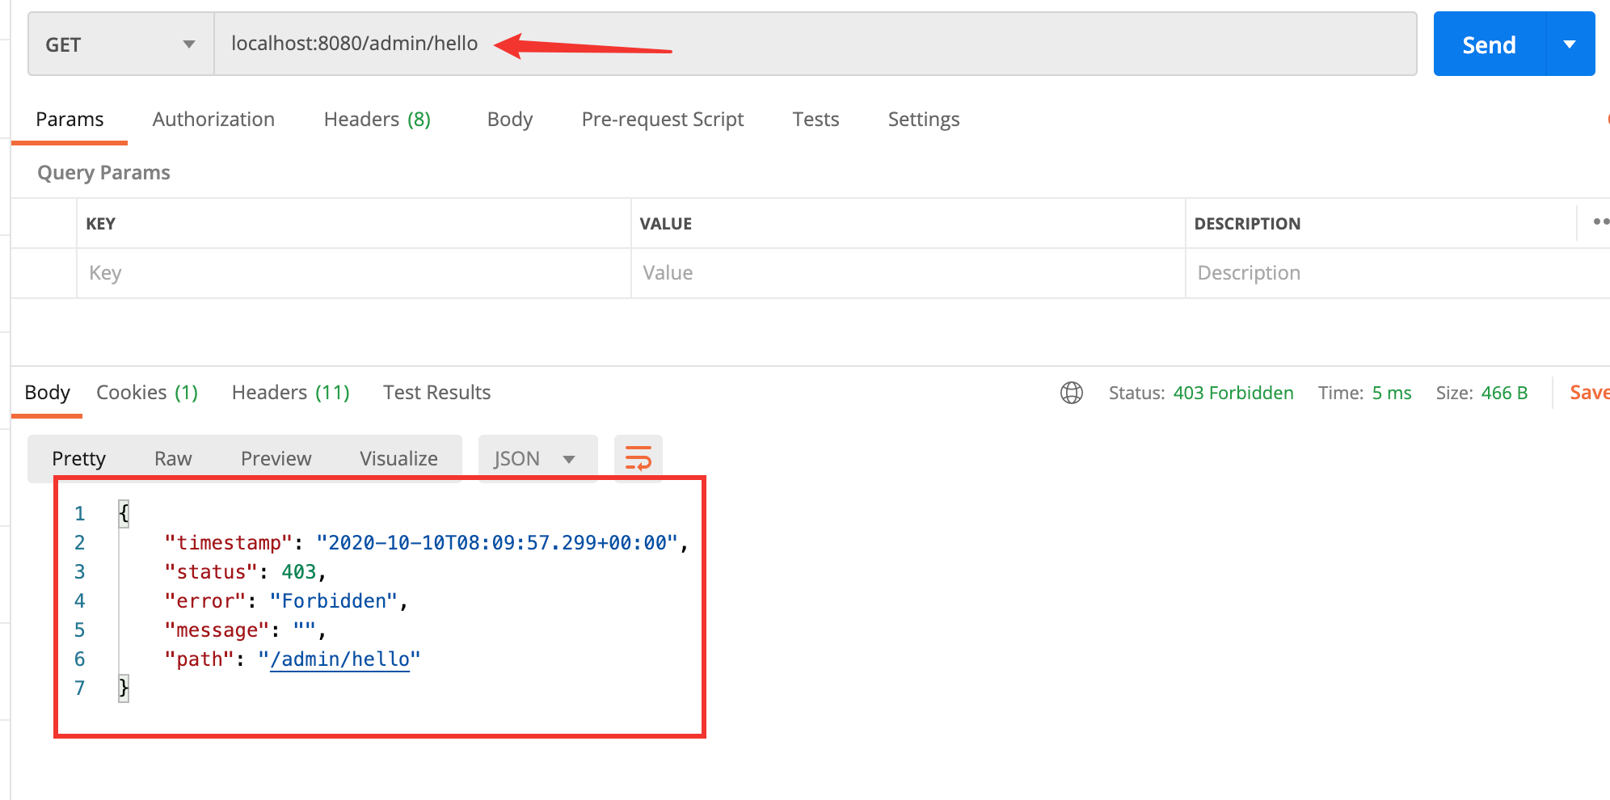Select the Visualize response view
Screen dimensions: 1610x800
[398, 459]
